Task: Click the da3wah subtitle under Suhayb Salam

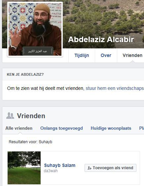Action: tap(51, 171)
